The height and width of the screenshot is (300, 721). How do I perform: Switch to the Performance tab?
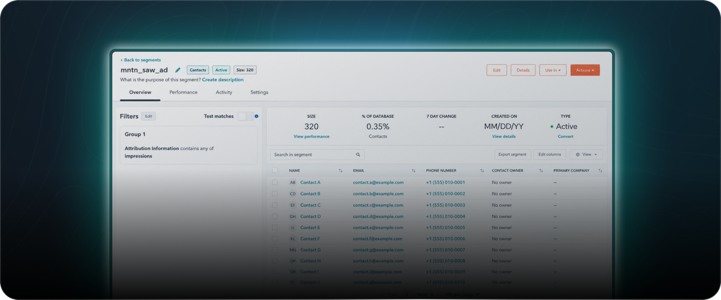(183, 92)
